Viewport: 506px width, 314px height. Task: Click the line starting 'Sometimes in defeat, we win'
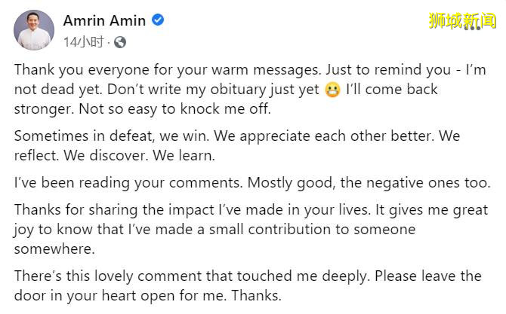coord(248,136)
